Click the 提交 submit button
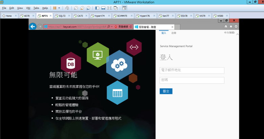The width and height of the screenshot is (264, 139). click(166, 91)
